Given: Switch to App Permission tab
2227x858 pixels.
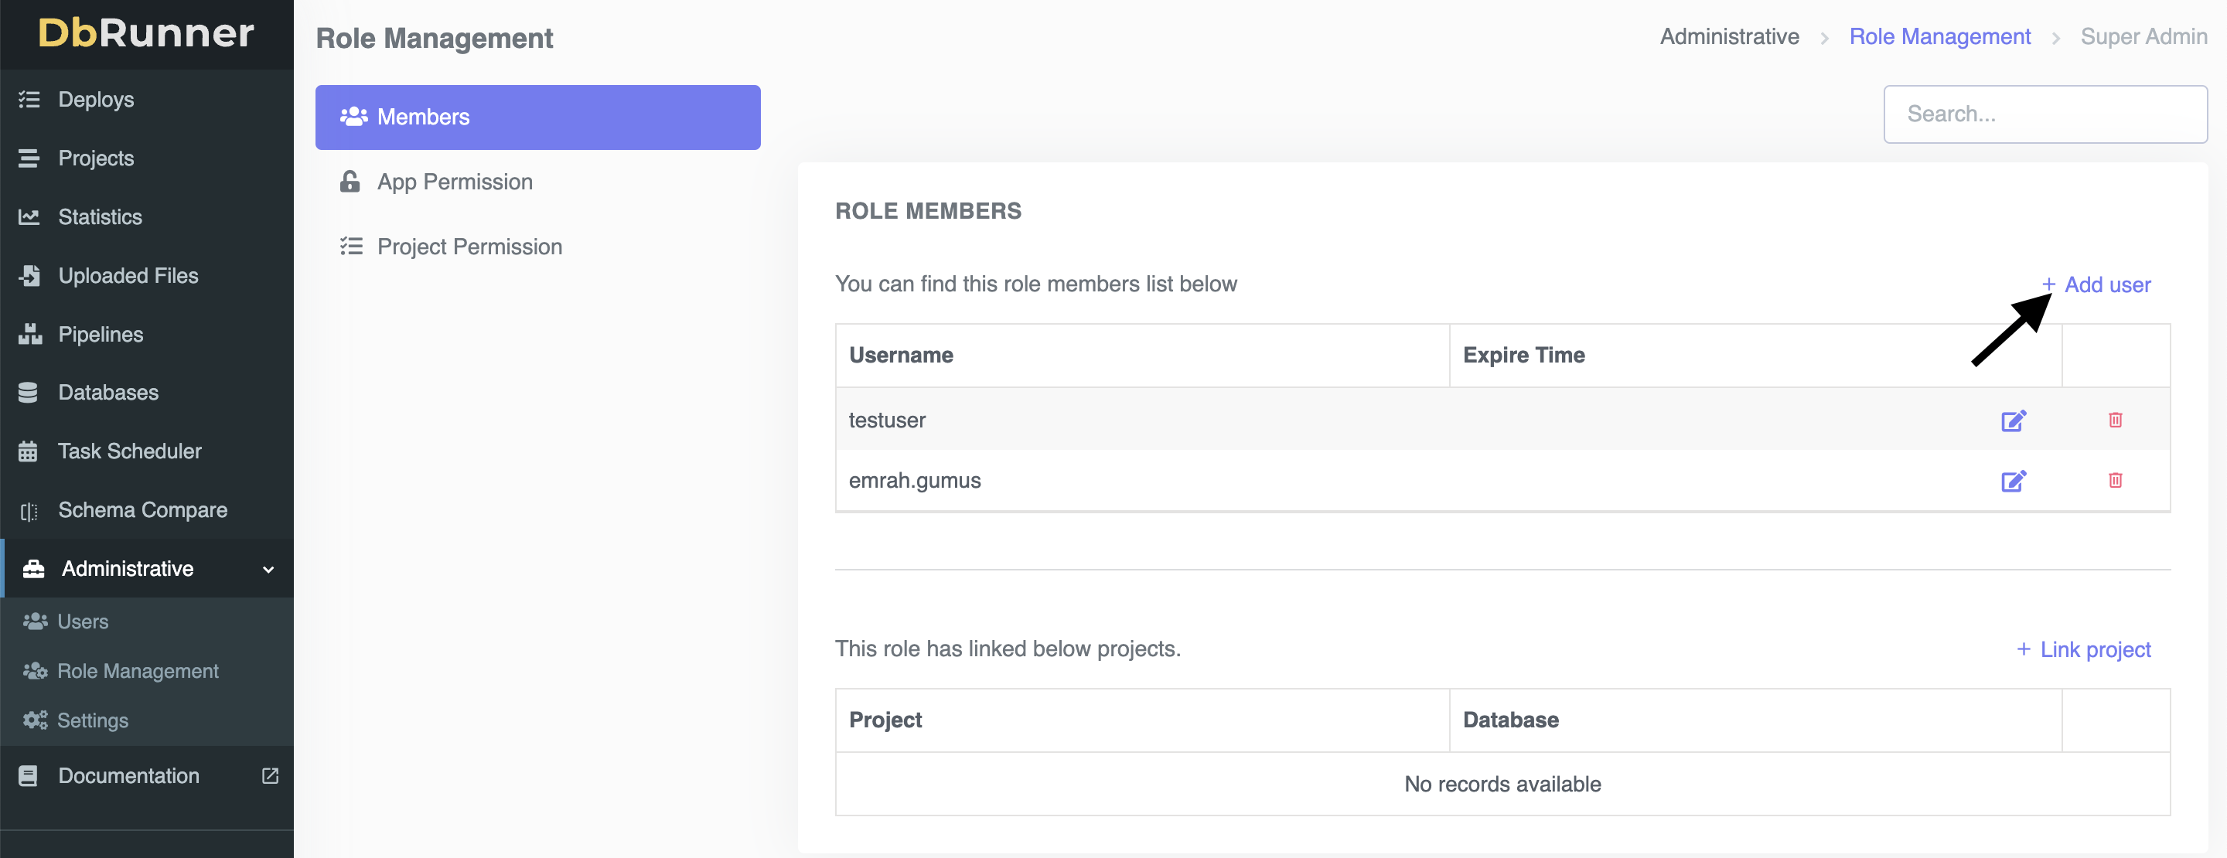Looking at the screenshot, I should 454,182.
